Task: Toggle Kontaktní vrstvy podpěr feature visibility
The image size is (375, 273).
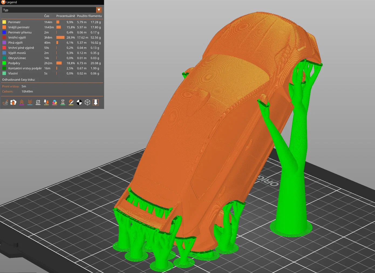Action: tap(52, 68)
